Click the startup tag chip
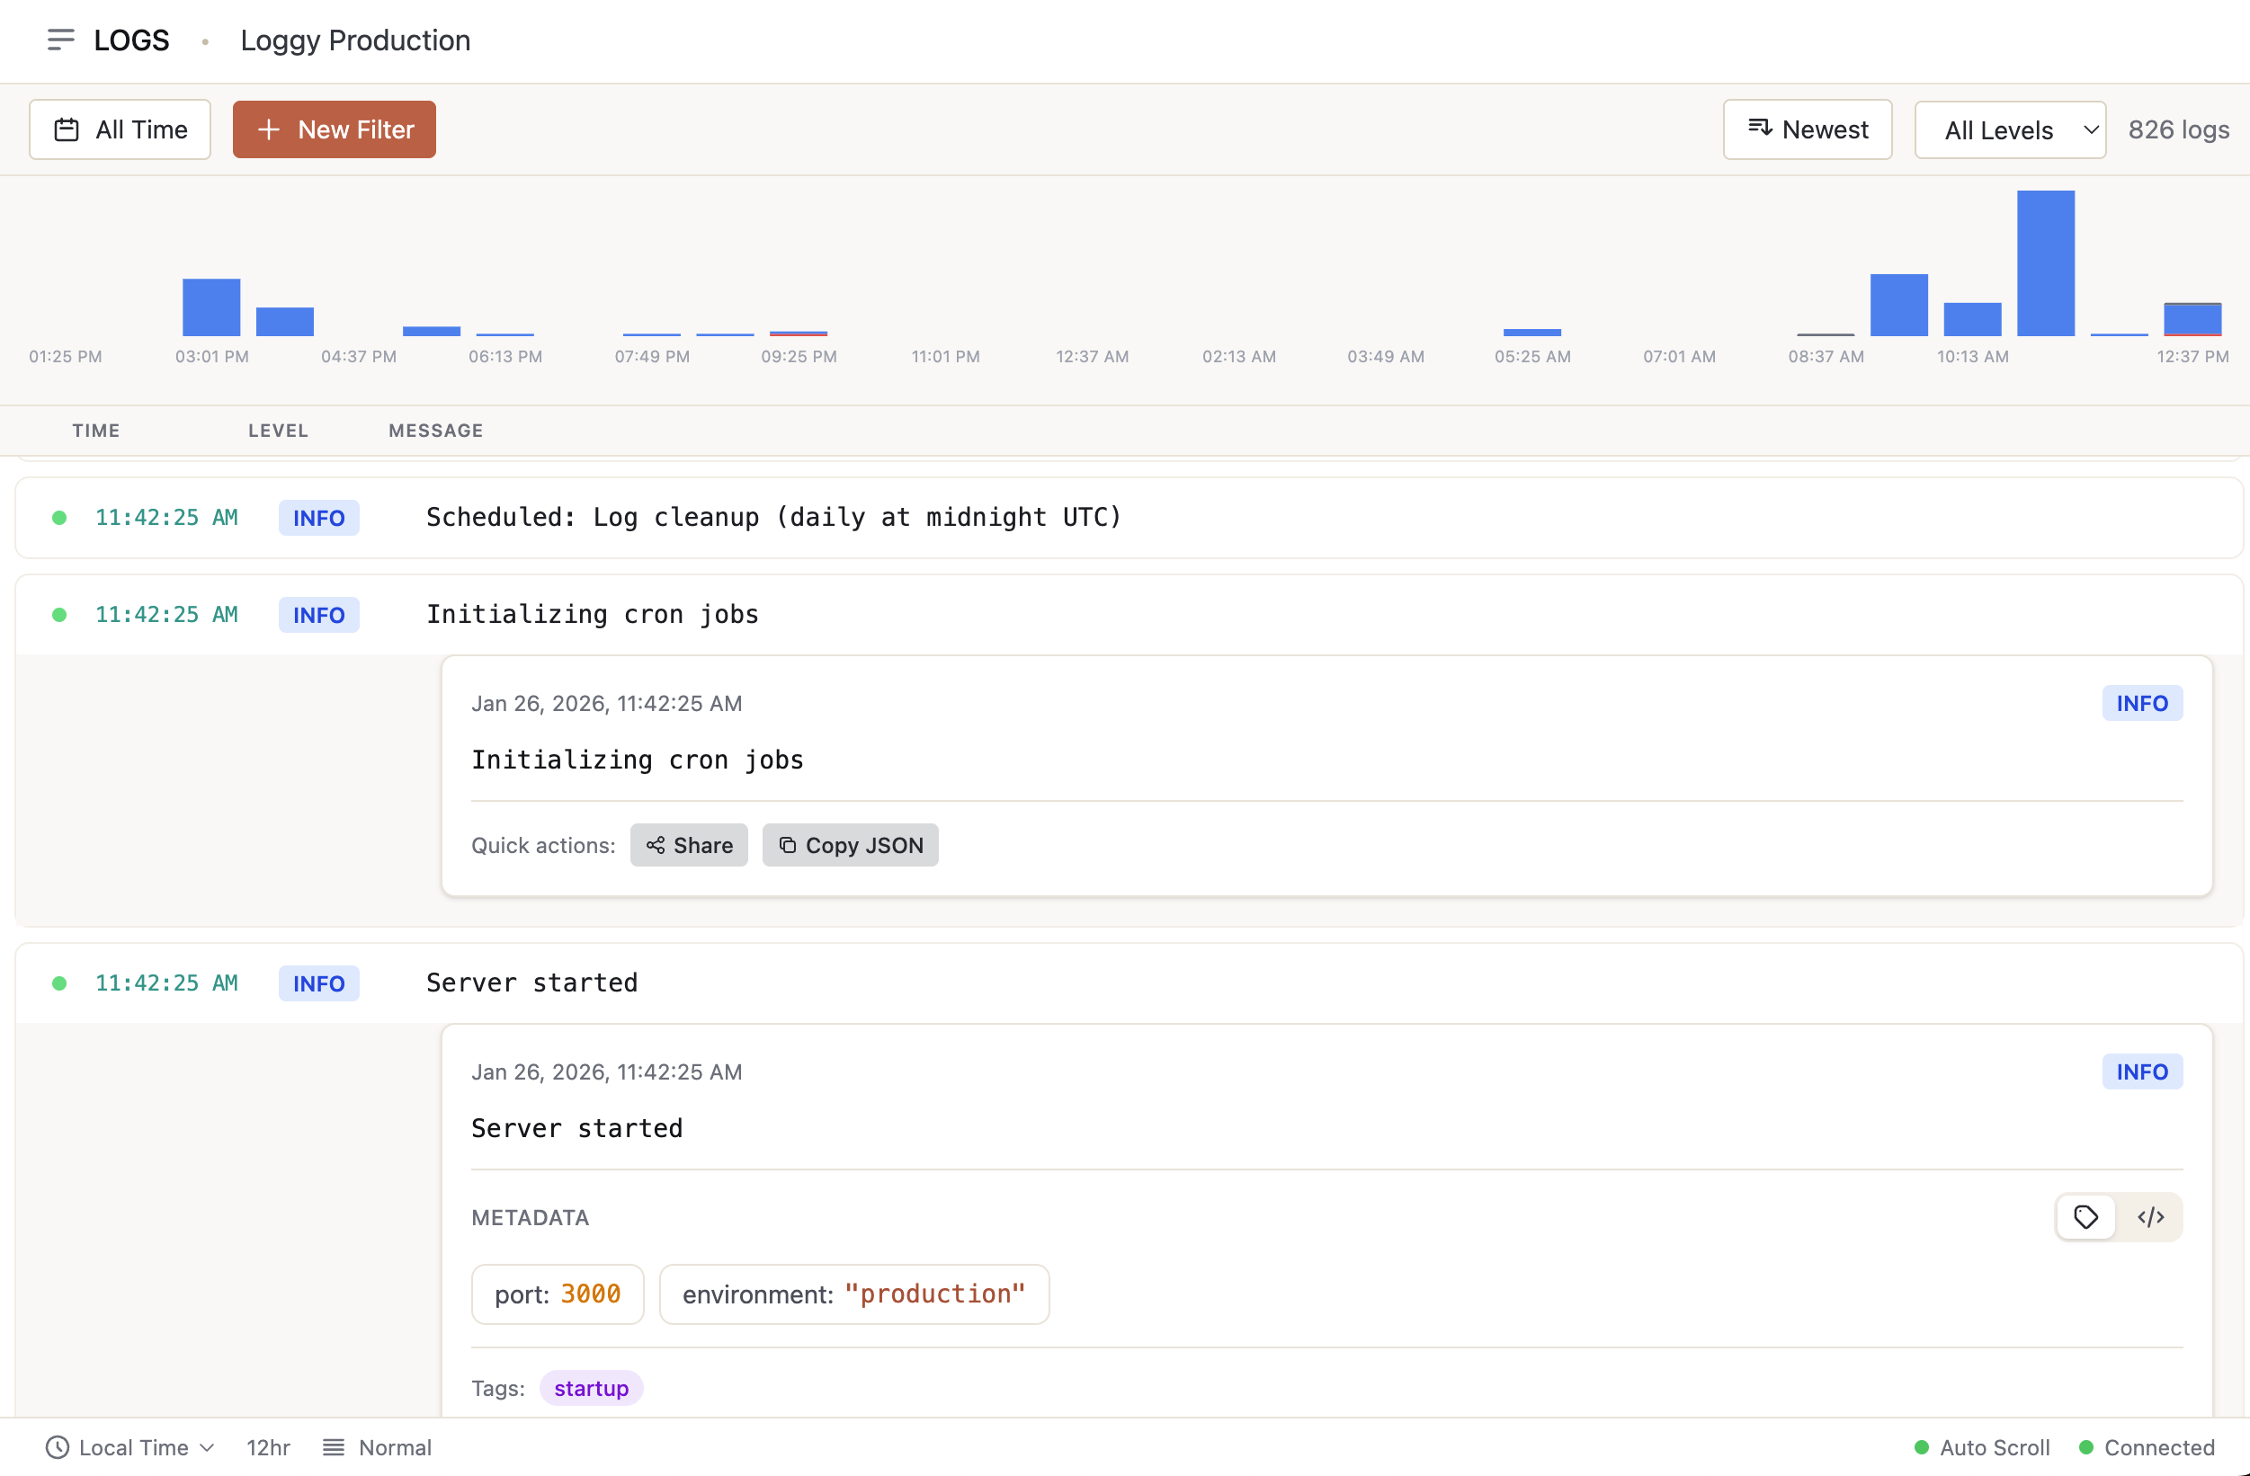Screen dimensions: 2250x1476 591,1387
